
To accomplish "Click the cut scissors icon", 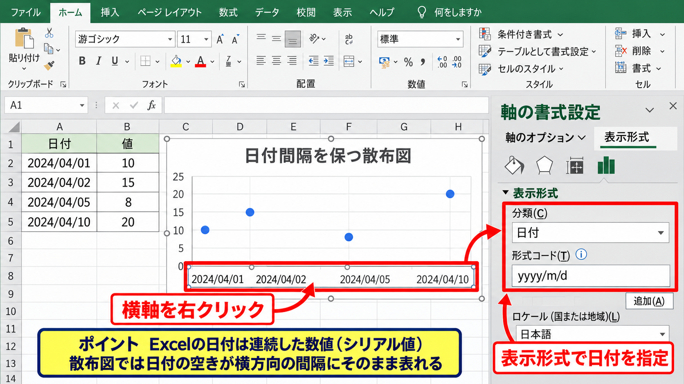I will click(x=49, y=33).
